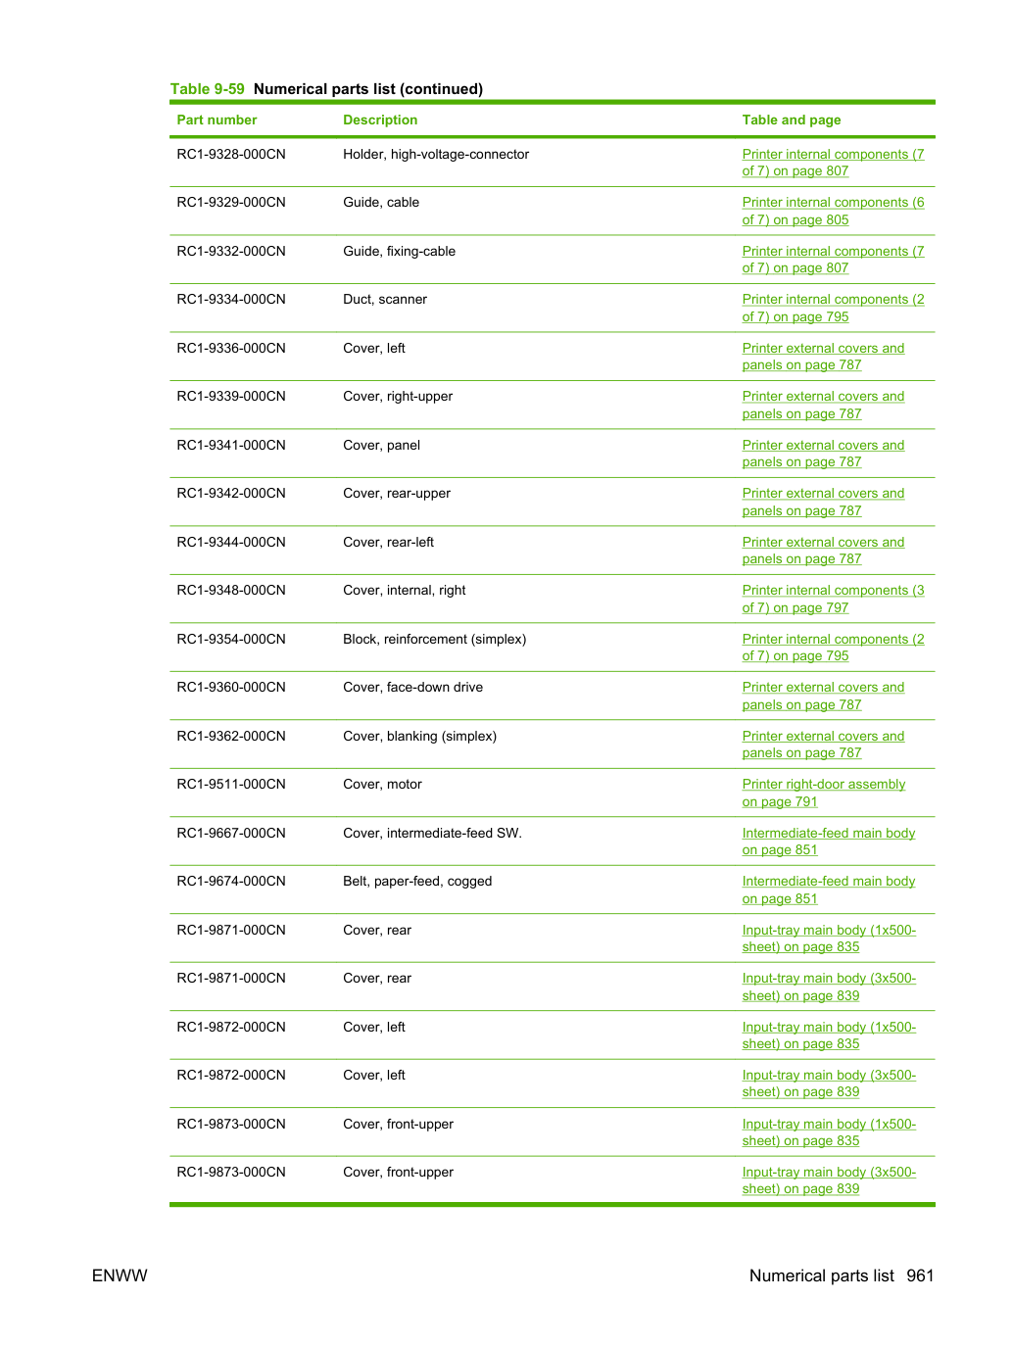Open Belt, paper-feed, cogged link page 851
Screen dimensions: 1012x1347
[x=829, y=890]
